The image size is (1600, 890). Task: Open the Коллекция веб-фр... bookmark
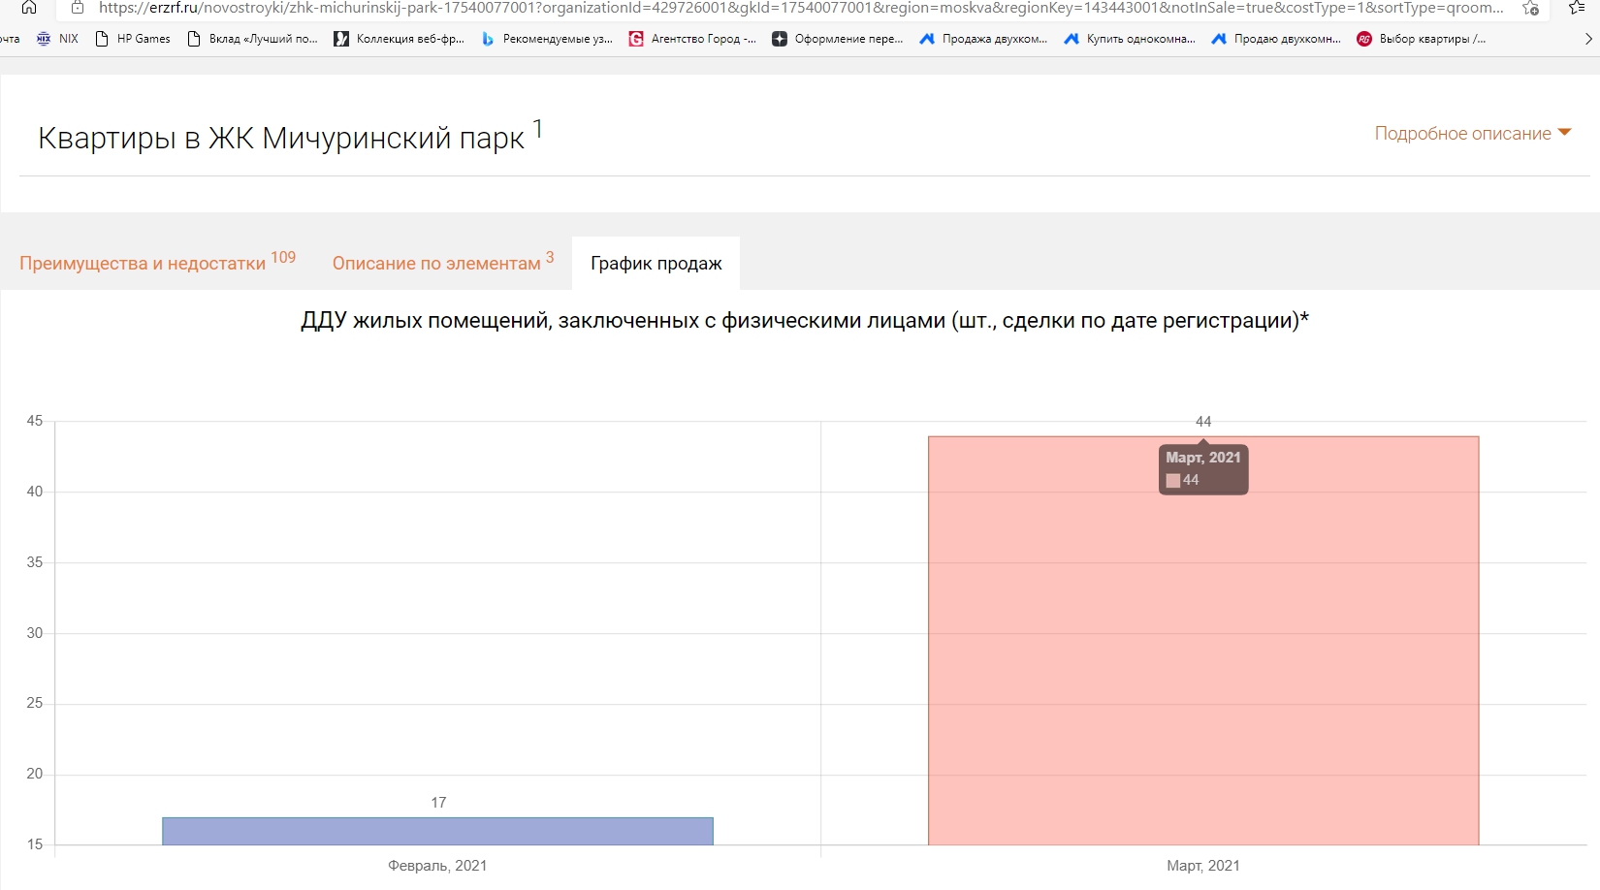tap(399, 39)
